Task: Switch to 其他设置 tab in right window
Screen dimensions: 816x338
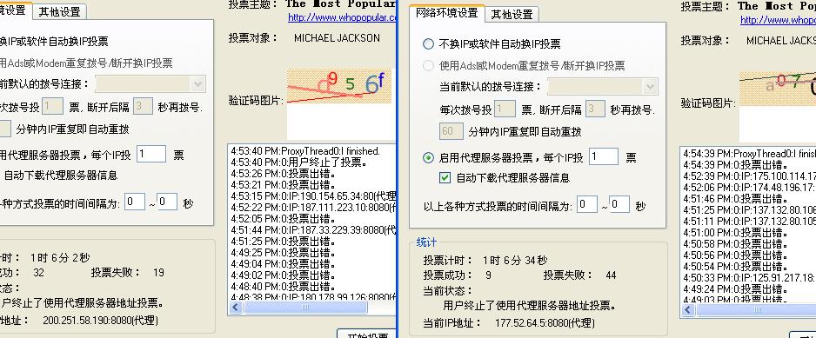Action: [x=512, y=15]
